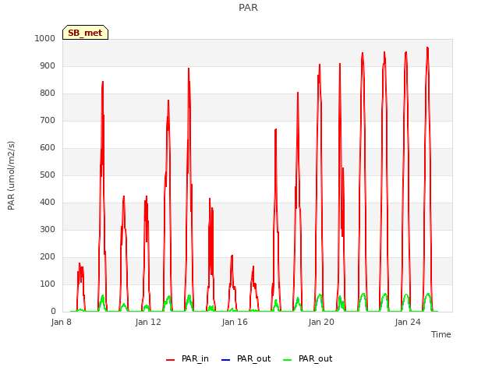Click the 600 y-axis tick label
Viewport: 499px width, 374px height.
pos(48,147)
